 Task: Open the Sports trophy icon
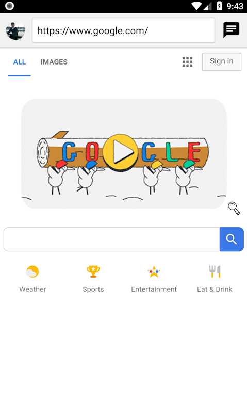pyautogui.click(x=93, y=272)
